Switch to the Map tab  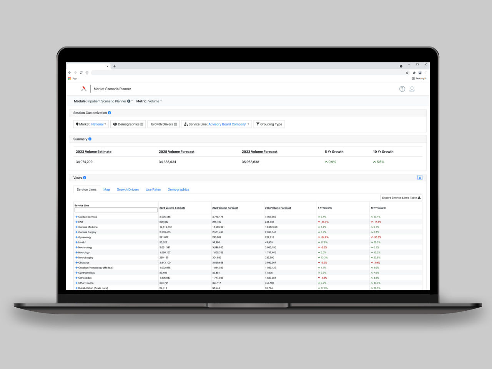point(106,190)
